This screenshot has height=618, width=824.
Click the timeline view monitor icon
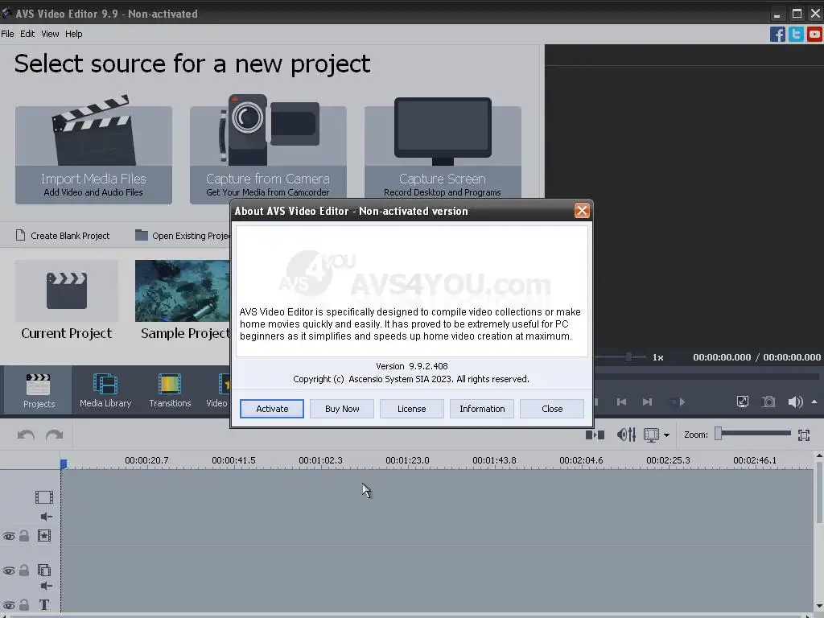651,435
